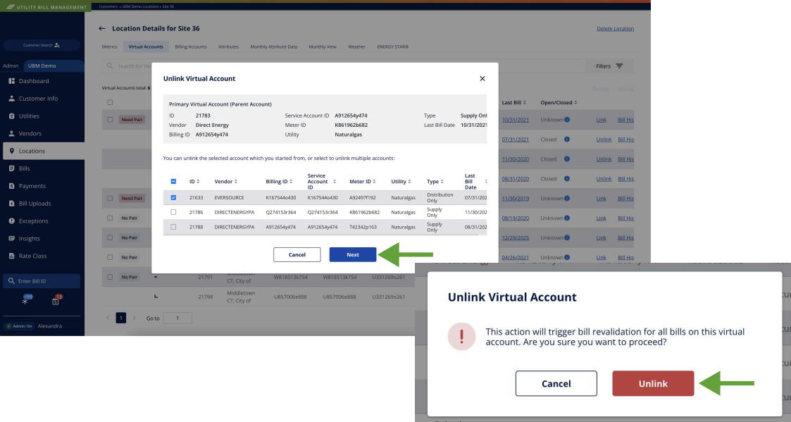
Task: Click Next in the Unlink Virtual Account dialog
Action: coord(353,255)
